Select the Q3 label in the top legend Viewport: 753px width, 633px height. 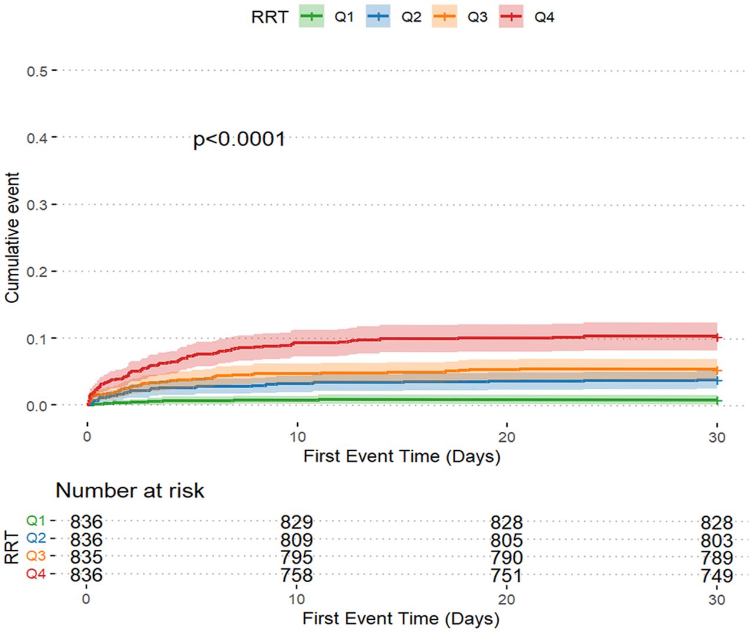pos(478,17)
